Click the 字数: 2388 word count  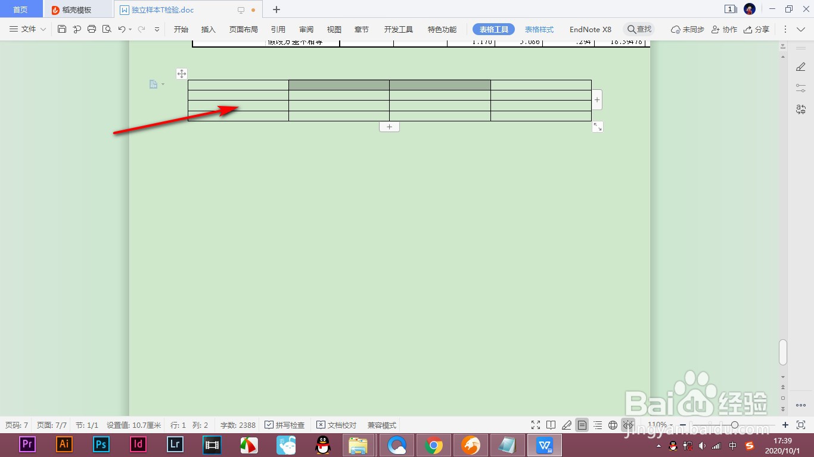pos(238,425)
